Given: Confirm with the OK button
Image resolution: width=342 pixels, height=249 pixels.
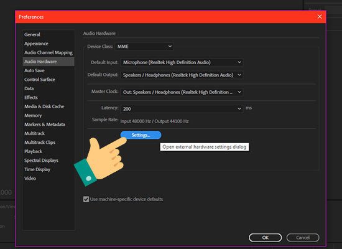Looking at the screenshot, I should (266, 237).
